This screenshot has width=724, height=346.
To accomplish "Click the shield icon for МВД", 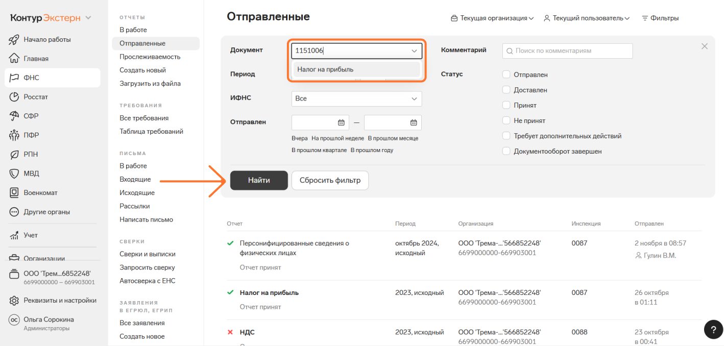I will 14,174.
